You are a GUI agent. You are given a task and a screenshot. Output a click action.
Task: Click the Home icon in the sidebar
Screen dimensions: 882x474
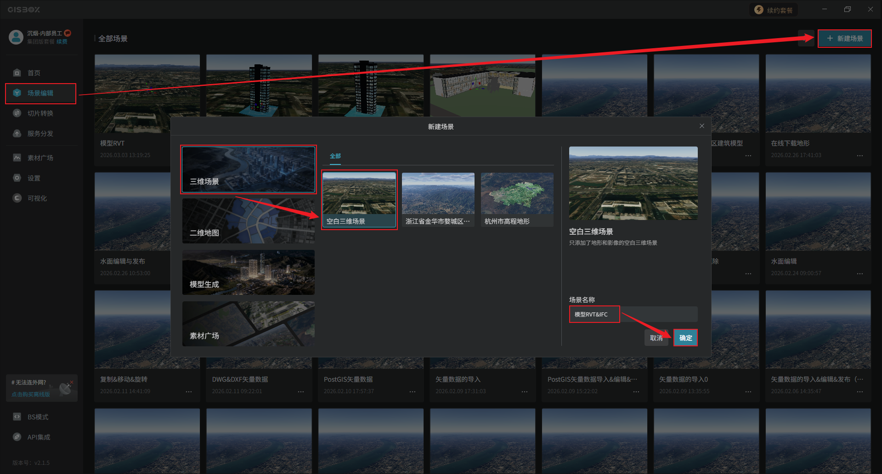coord(17,73)
